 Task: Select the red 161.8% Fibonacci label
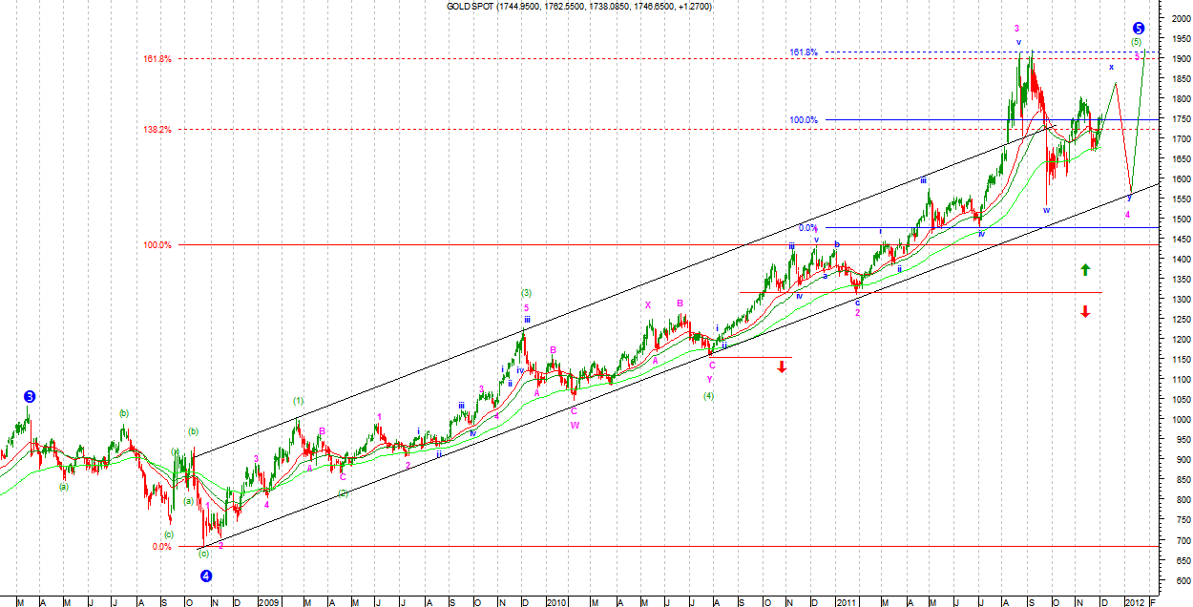(x=157, y=59)
